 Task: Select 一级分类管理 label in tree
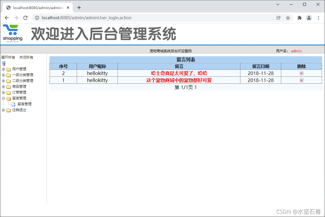(22, 75)
